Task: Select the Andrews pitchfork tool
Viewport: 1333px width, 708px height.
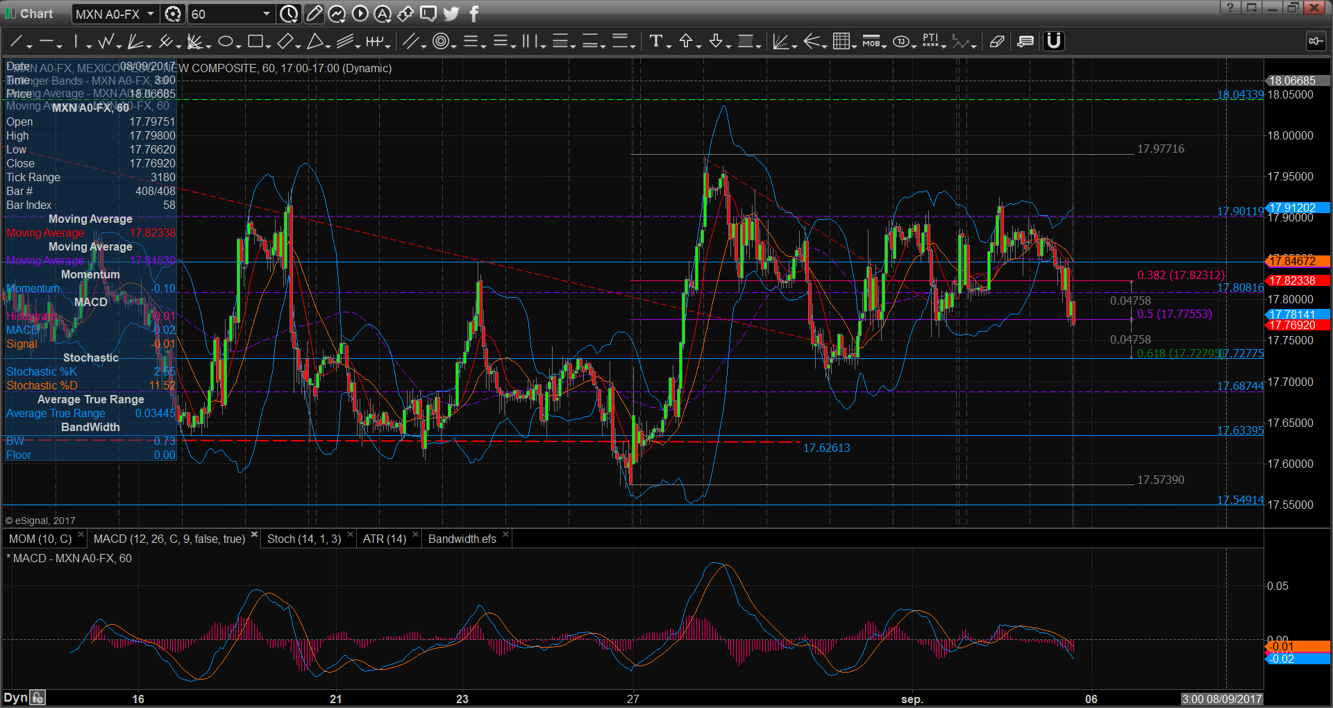Action: tap(165, 42)
